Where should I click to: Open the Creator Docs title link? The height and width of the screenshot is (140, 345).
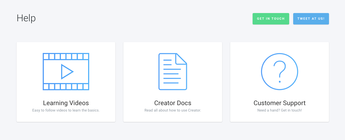pos(173,103)
